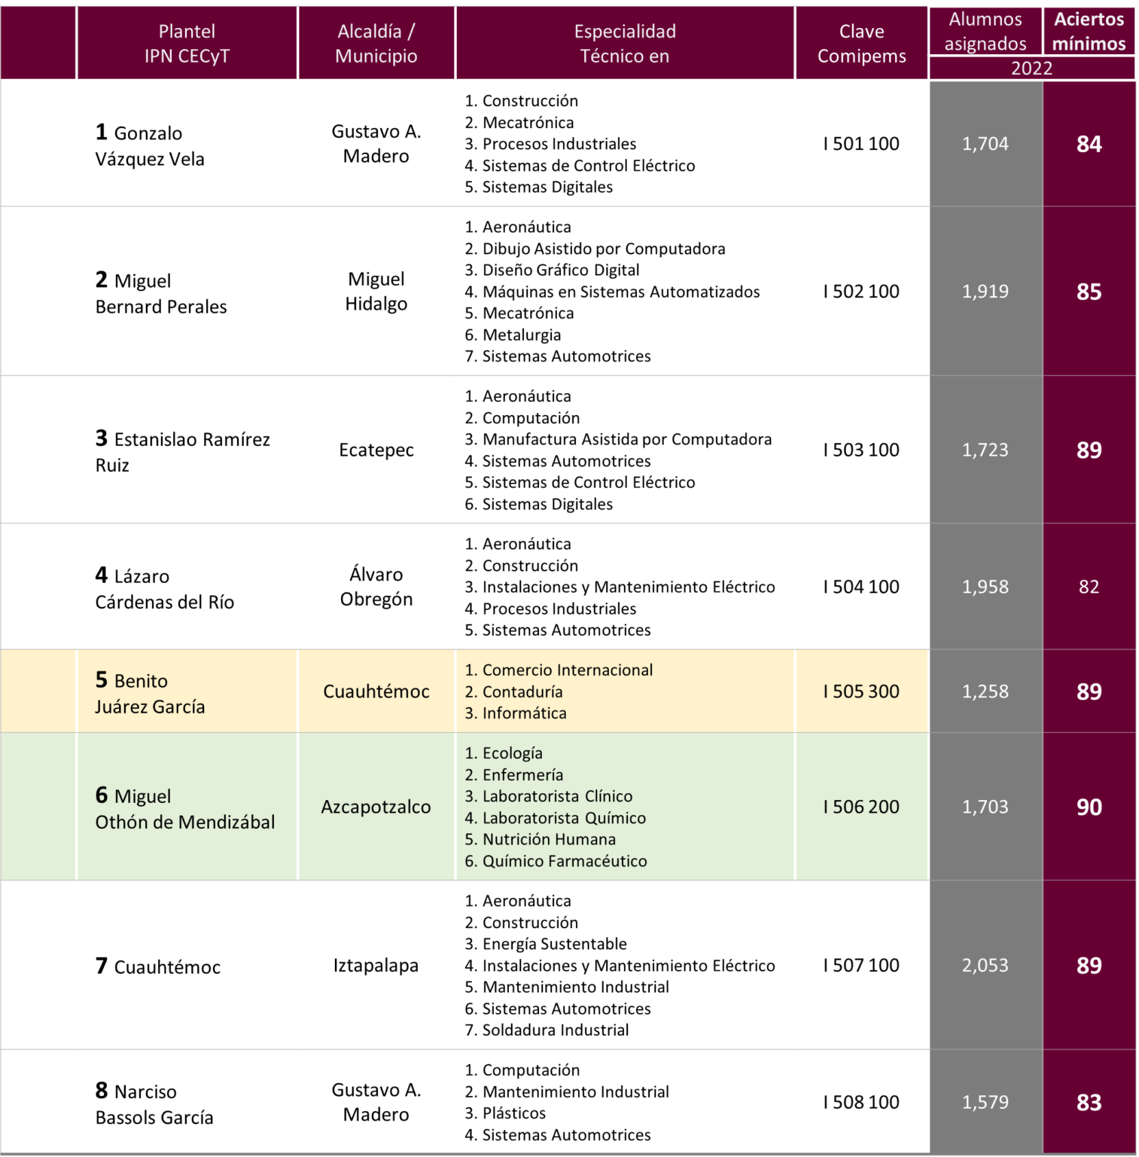Click 'Miguel Hidalgo' municipality cell
Screen dimensions: 1139x1157
tap(376, 292)
